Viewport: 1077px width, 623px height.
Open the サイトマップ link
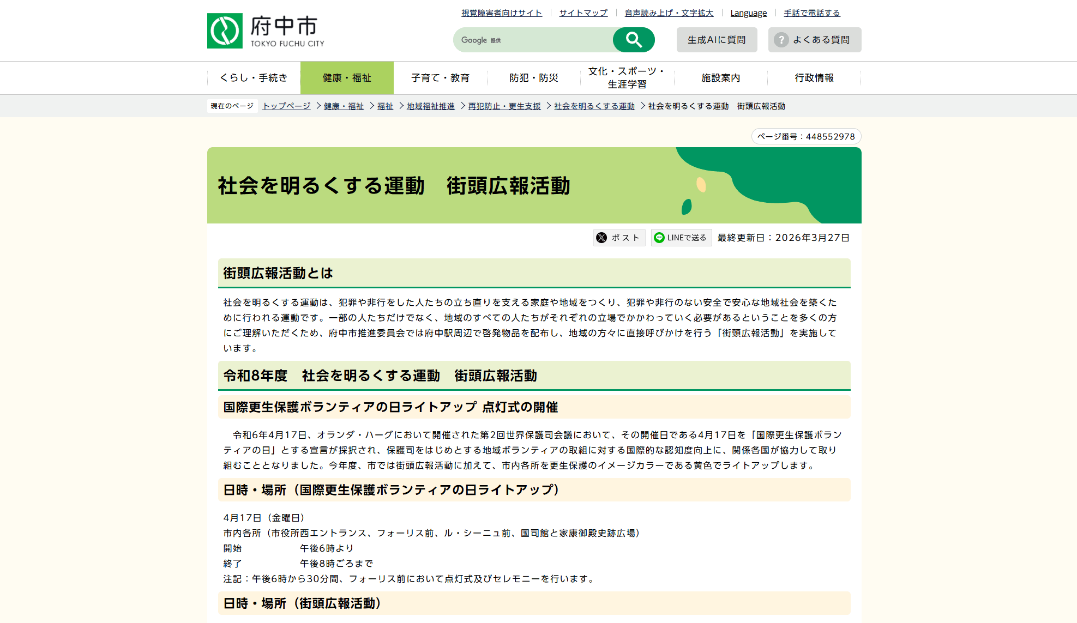pos(583,13)
